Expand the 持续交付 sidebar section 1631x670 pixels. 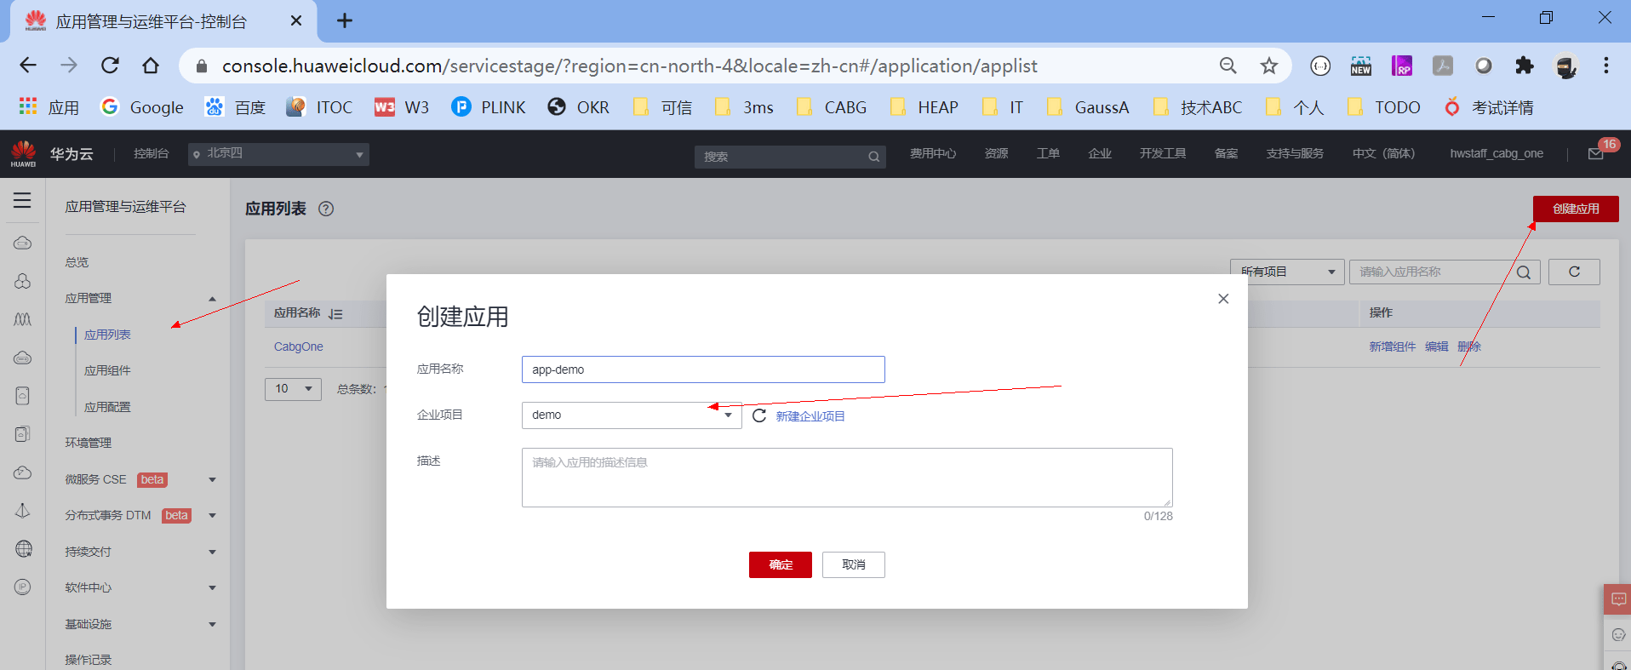(x=212, y=553)
